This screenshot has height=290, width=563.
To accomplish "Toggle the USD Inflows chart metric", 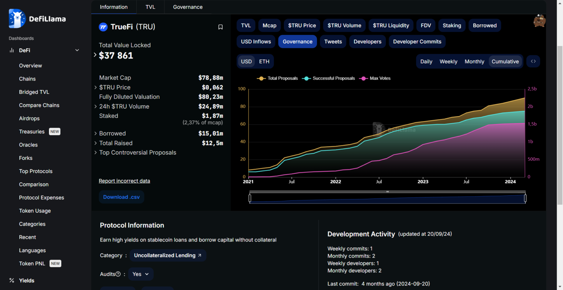I will 256,42.
